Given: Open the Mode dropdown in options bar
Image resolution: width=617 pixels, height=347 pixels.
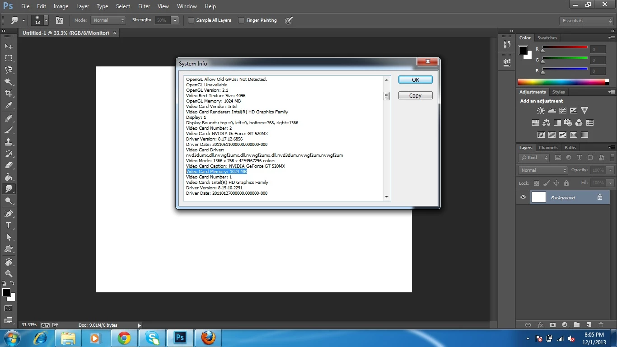Looking at the screenshot, I should point(108,20).
